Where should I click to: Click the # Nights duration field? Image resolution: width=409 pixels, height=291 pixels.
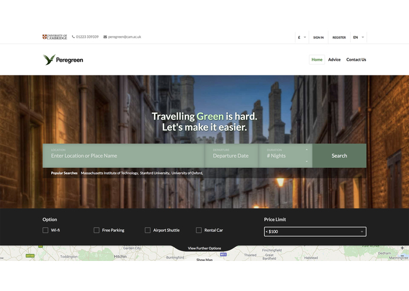285,156
